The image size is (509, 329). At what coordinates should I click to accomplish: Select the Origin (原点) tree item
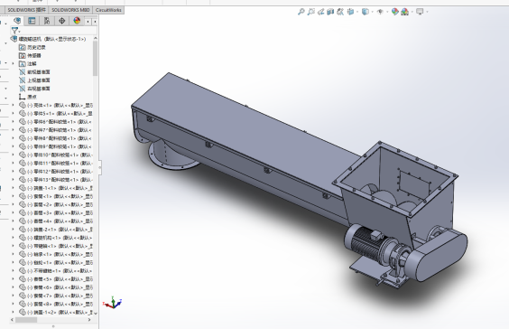point(28,97)
